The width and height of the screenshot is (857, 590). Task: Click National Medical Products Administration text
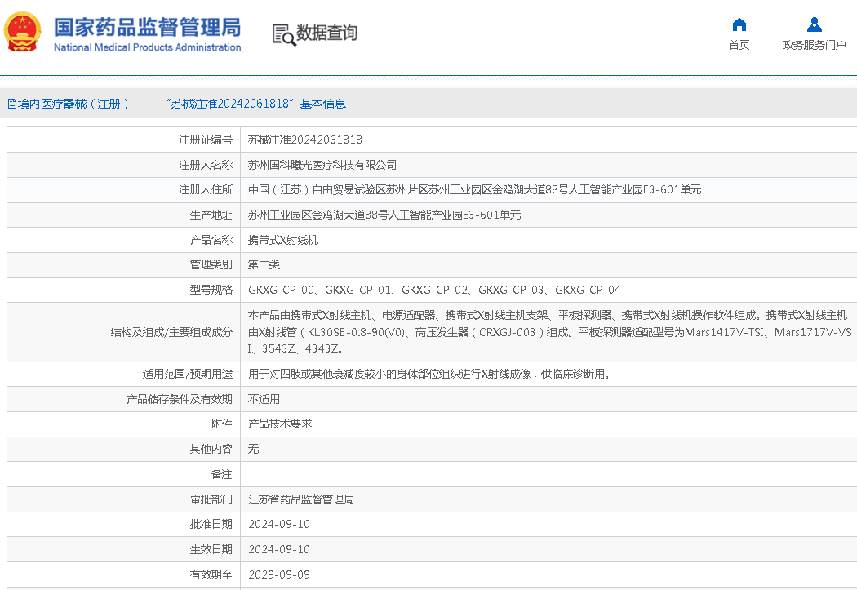(x=148, y=47)
